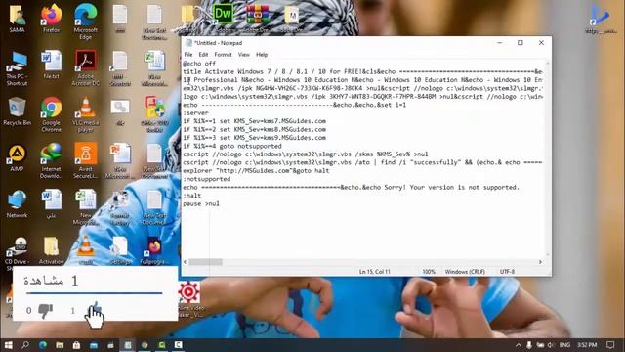This screenshot has width=625, height=352.
Task: Show hidden system tray icons
Action: click(x=519, y=345)
